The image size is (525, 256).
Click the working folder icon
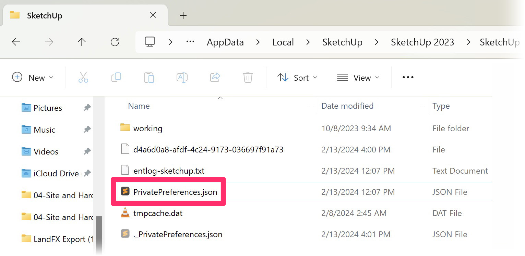[x=125, y=128]
